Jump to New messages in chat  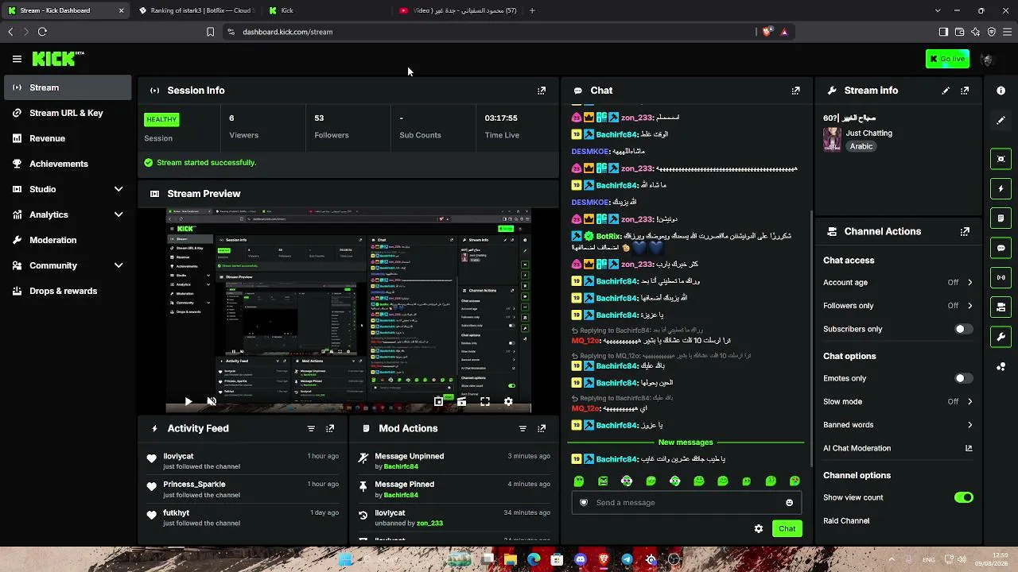[x=686, y=443]
